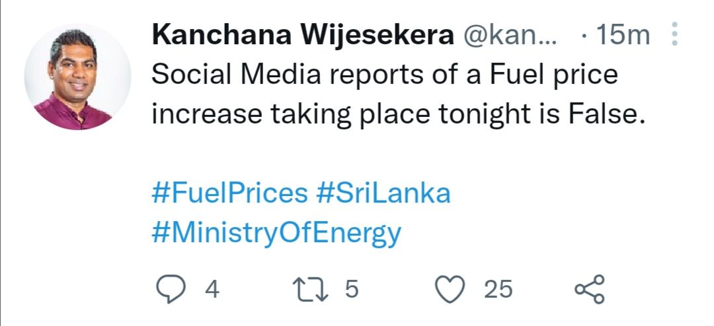
Task: Click the reply count of 4
Action: (211, 290)
